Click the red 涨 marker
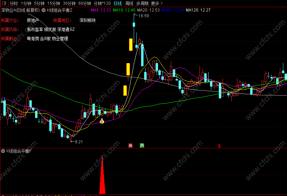287x196 pixels. coord(130,145)
